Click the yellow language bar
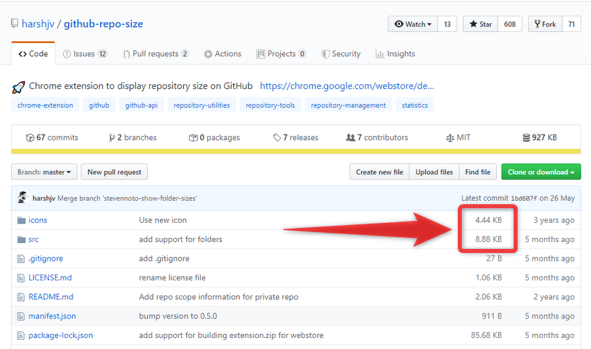Viewport: 591px width, 349px height. coord(296,152)
